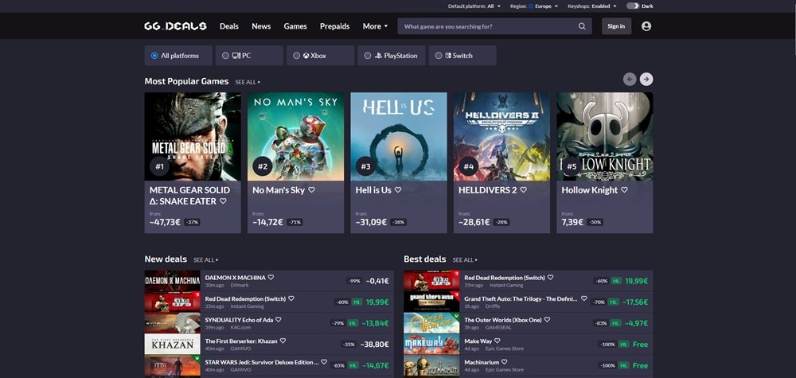796x378 pixels.
Task: Go to next popular games slide arrow
Action: [x=646, y=79]
